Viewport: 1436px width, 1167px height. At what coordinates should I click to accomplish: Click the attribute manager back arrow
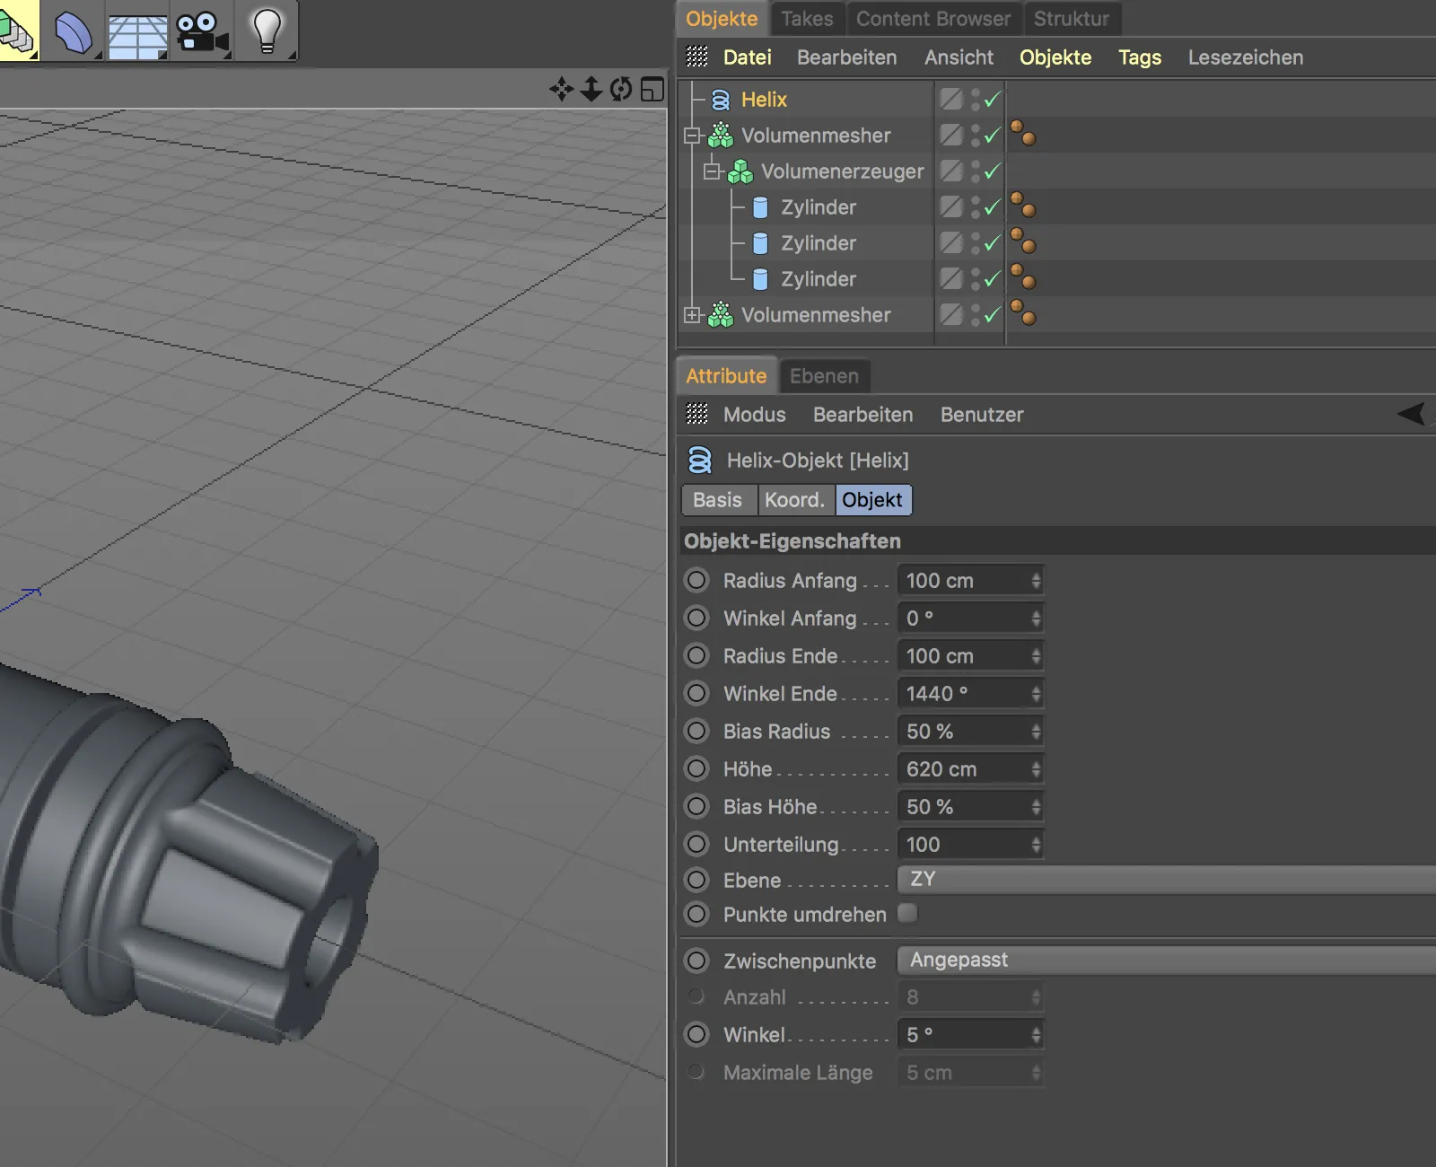coord(1411,414)
